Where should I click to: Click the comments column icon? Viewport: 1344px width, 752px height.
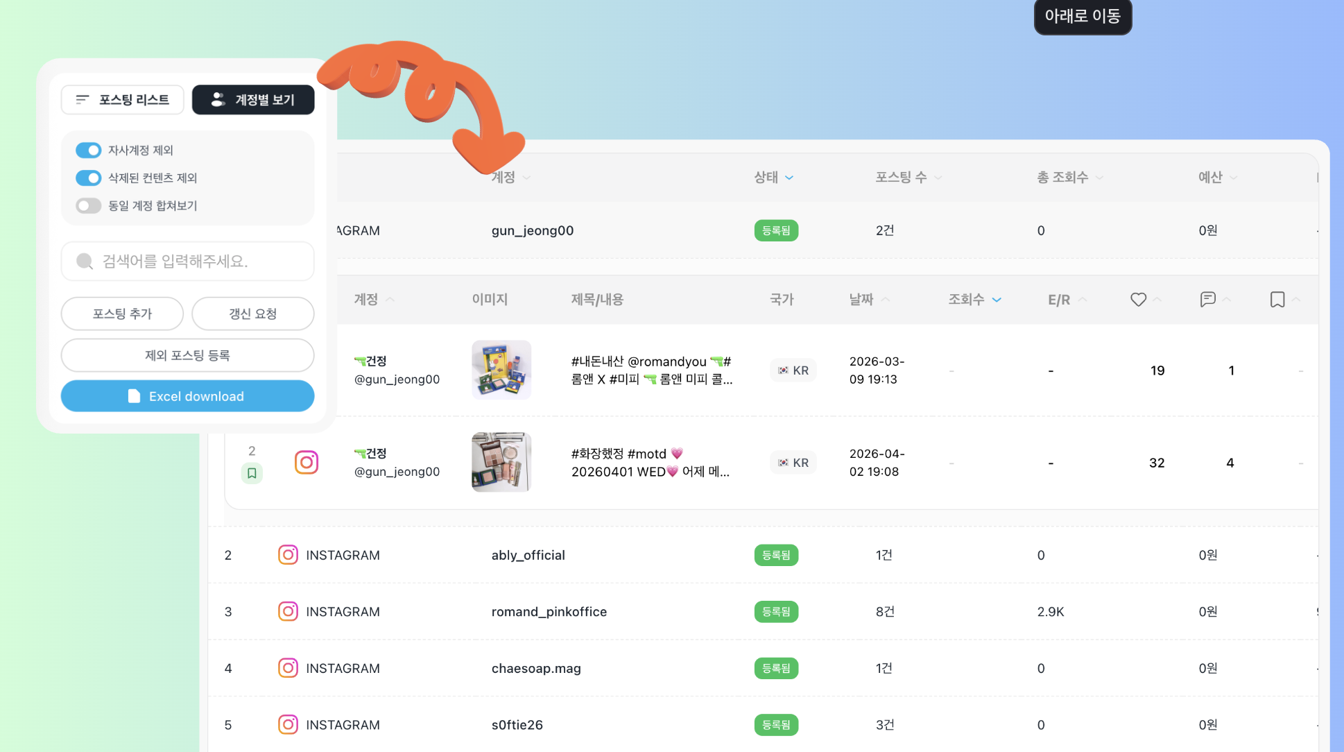[1207, 300]
